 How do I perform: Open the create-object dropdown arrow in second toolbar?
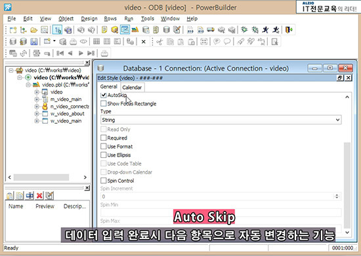click(x=54, y=41)
